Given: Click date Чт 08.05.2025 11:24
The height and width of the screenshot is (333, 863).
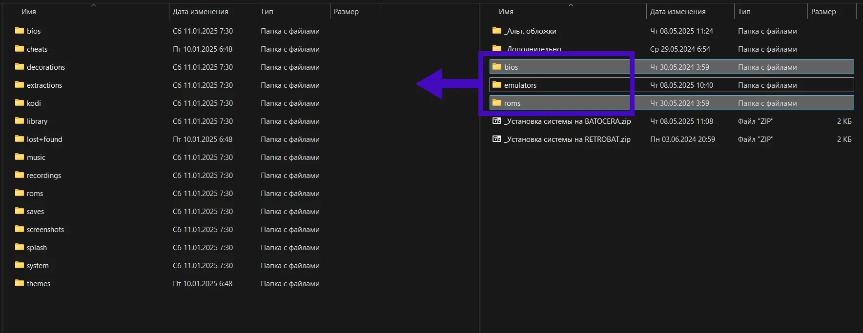Looking at the screenshot, I should 681,31.
